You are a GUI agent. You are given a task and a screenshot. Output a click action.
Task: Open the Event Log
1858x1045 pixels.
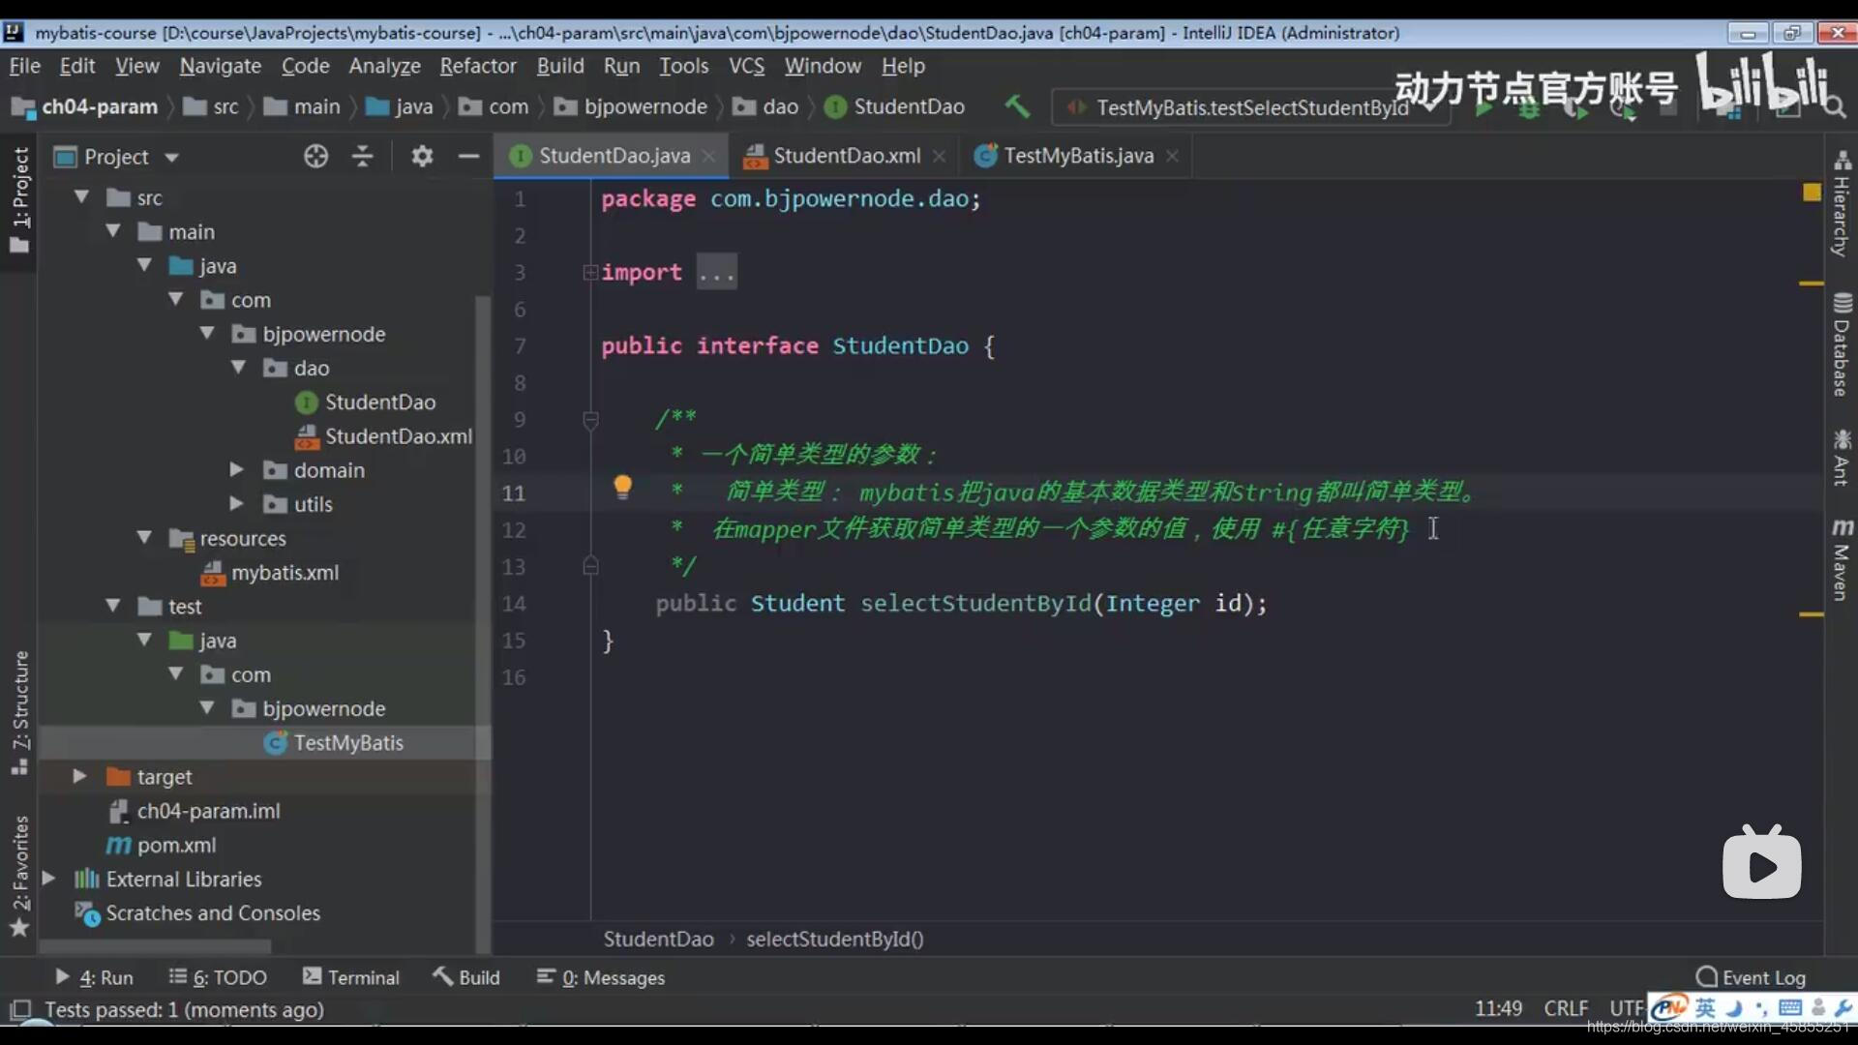coord(1752,977)
